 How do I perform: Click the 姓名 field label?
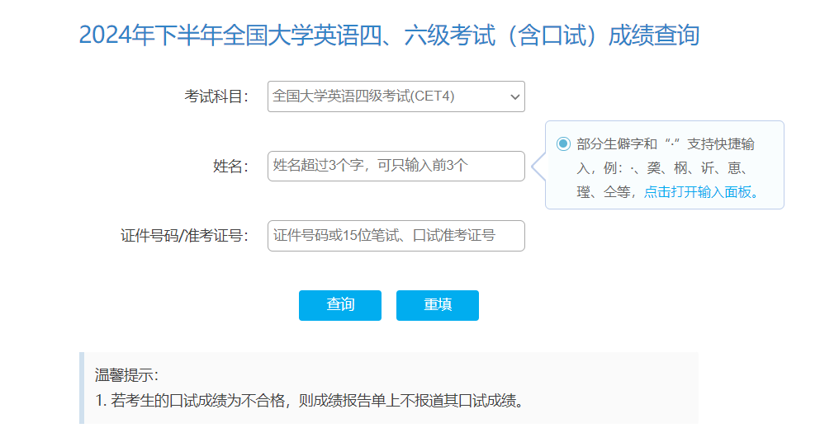coord(230,167)
